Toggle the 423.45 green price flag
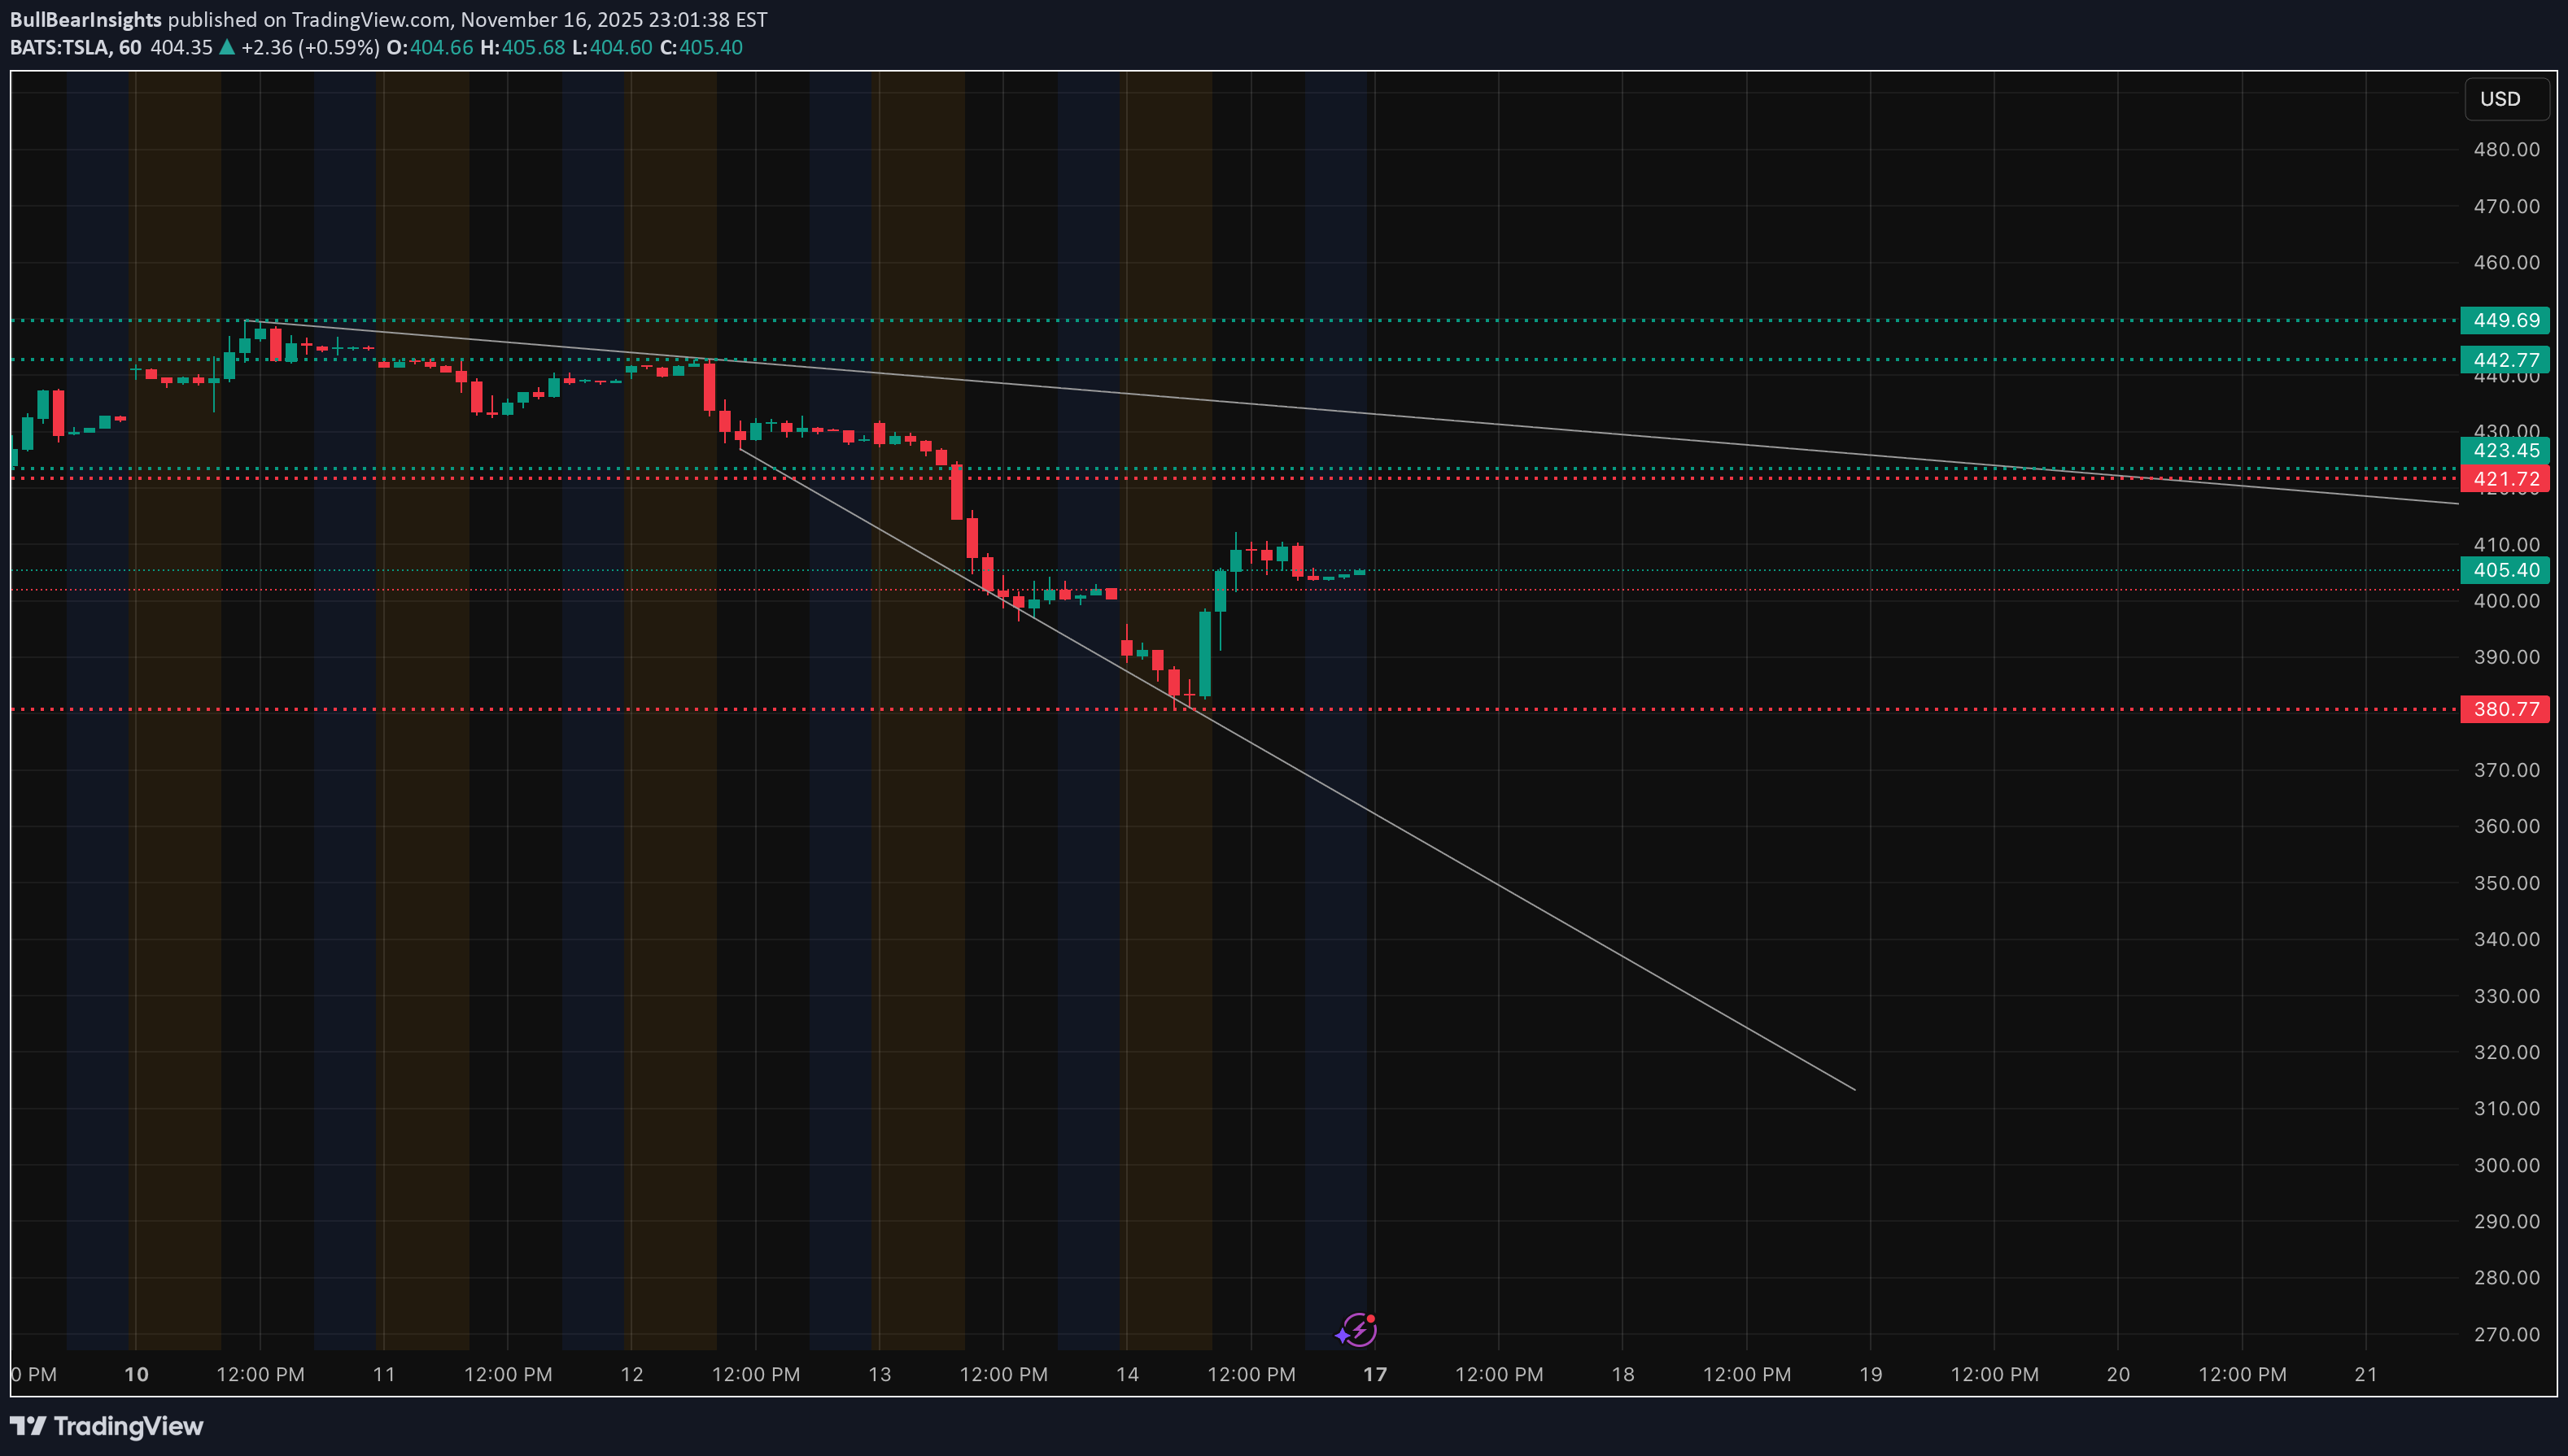This screenshot has width=2568, height=1456. pos(2505,451)
